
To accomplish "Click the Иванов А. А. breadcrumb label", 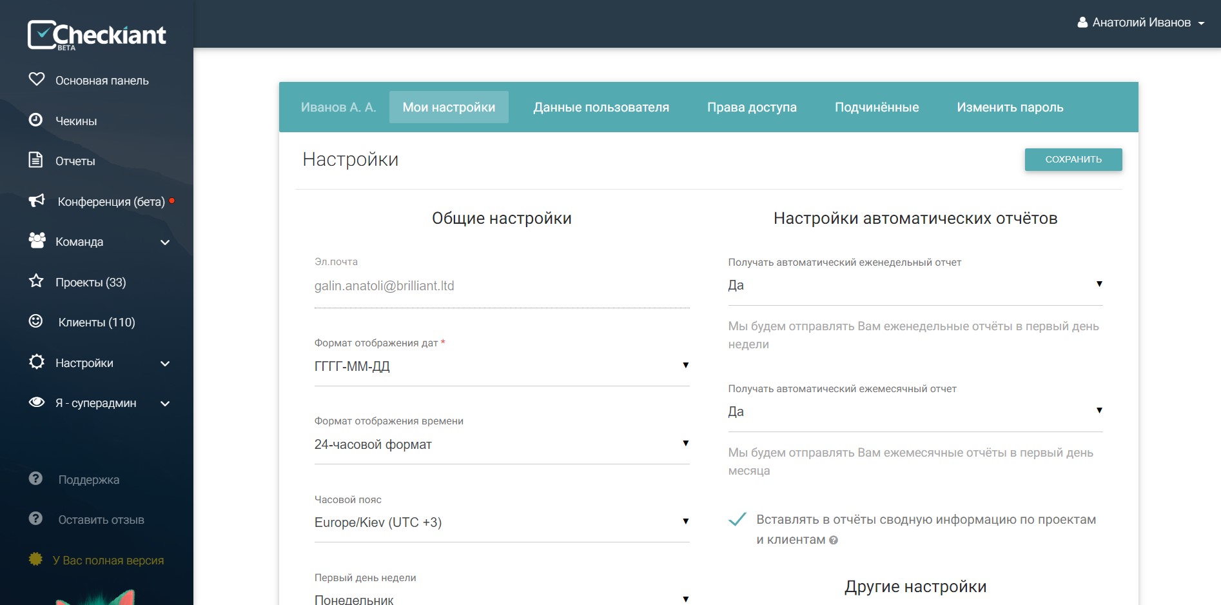I will (x=338, y=107).
